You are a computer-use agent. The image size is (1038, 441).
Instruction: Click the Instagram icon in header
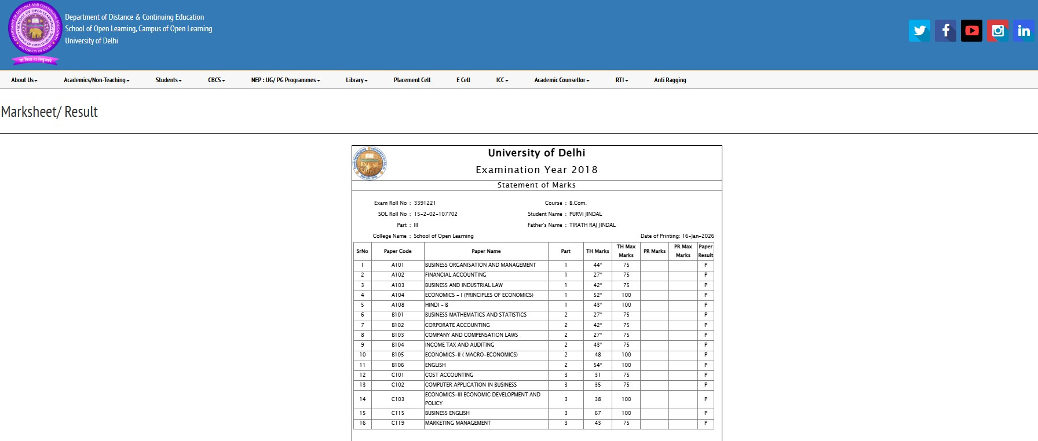997,31
